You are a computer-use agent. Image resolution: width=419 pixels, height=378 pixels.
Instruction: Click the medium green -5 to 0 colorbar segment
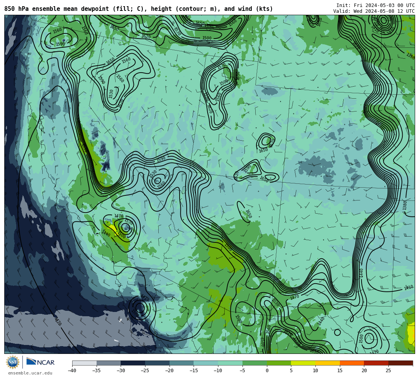coord(255,363)
